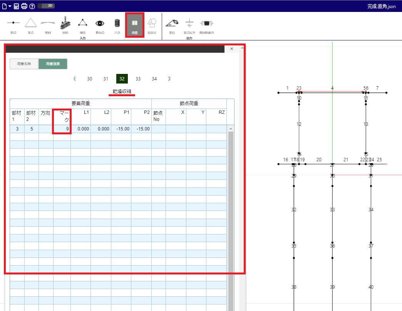This screenshot has width=402, height=311.
Task: Open the 着目点 eye icon tool
Action: [x=100, y=26]
